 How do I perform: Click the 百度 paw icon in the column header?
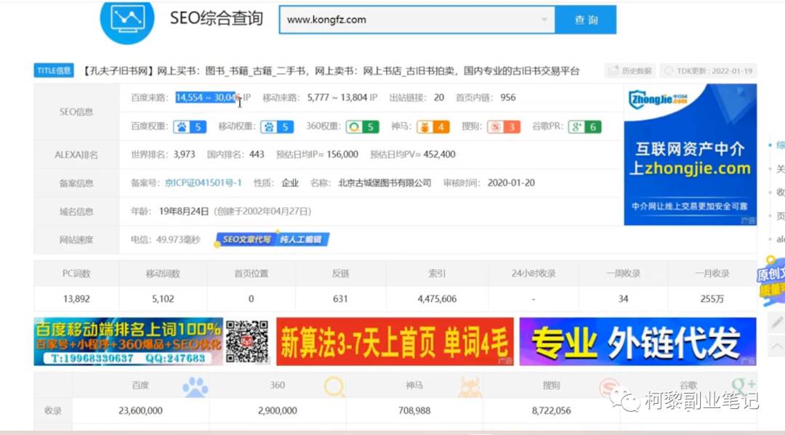pyautogui.click(x=195, y=386)
